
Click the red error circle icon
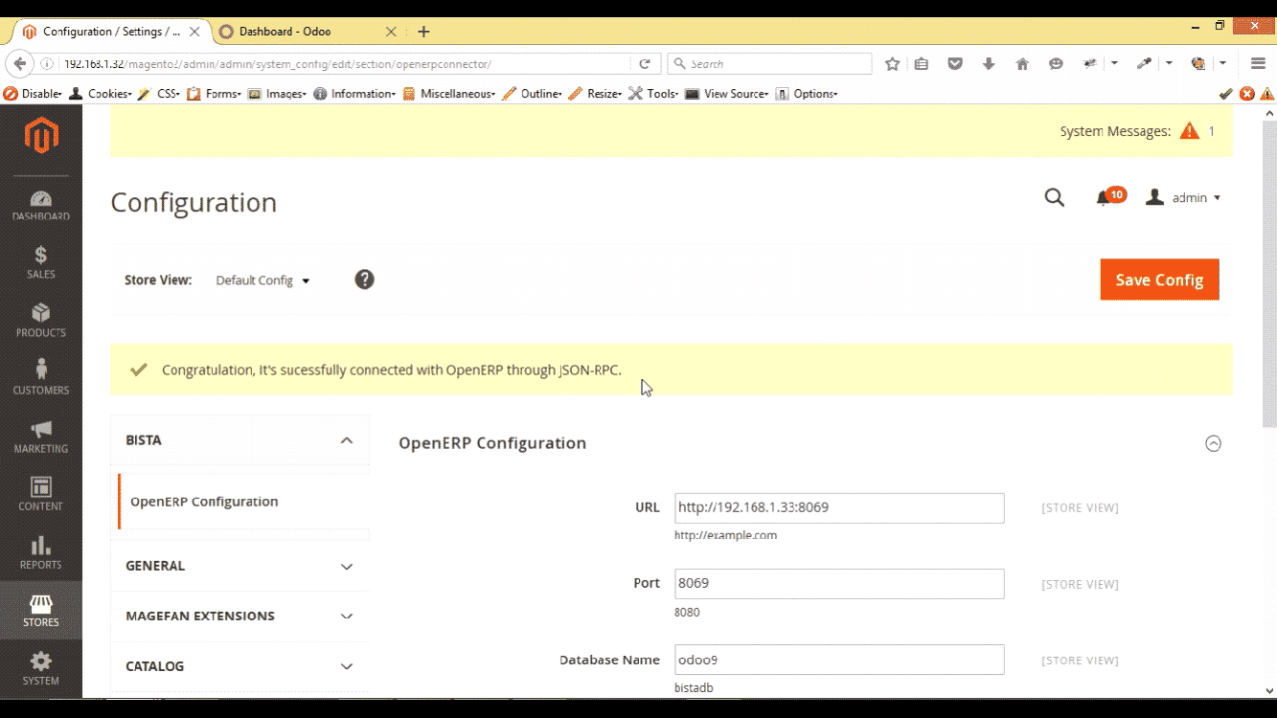tap(1246, 94)
